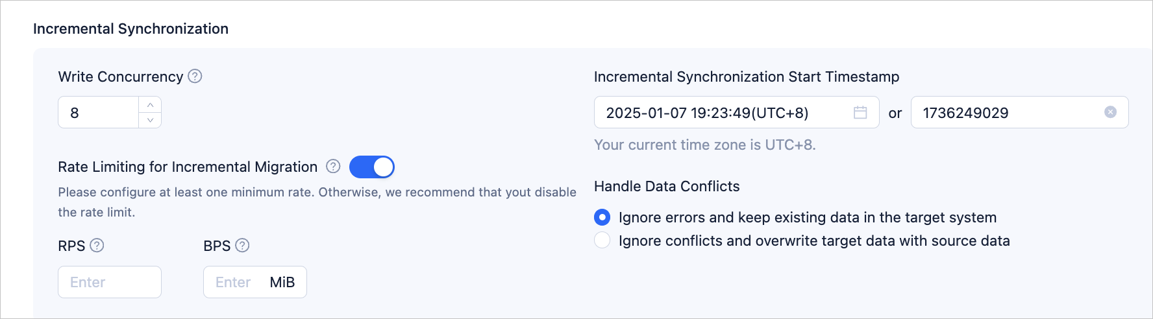Click help icon beside Rate Limiting label
Screen dimensions: 1153x319
tap(333, 167)
